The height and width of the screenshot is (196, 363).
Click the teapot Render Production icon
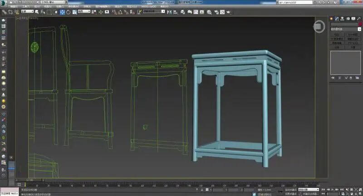click(228, 12)
